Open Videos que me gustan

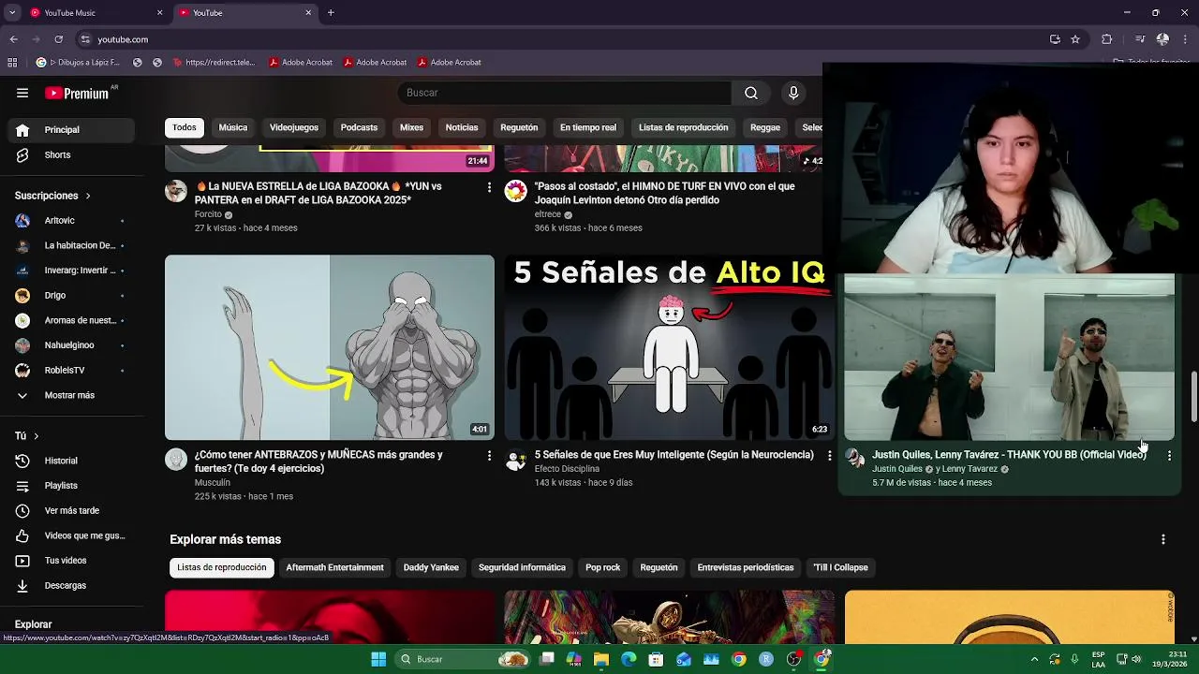(71, 535)
